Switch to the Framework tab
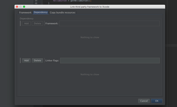The image size is (177, 107). (25, 12)
